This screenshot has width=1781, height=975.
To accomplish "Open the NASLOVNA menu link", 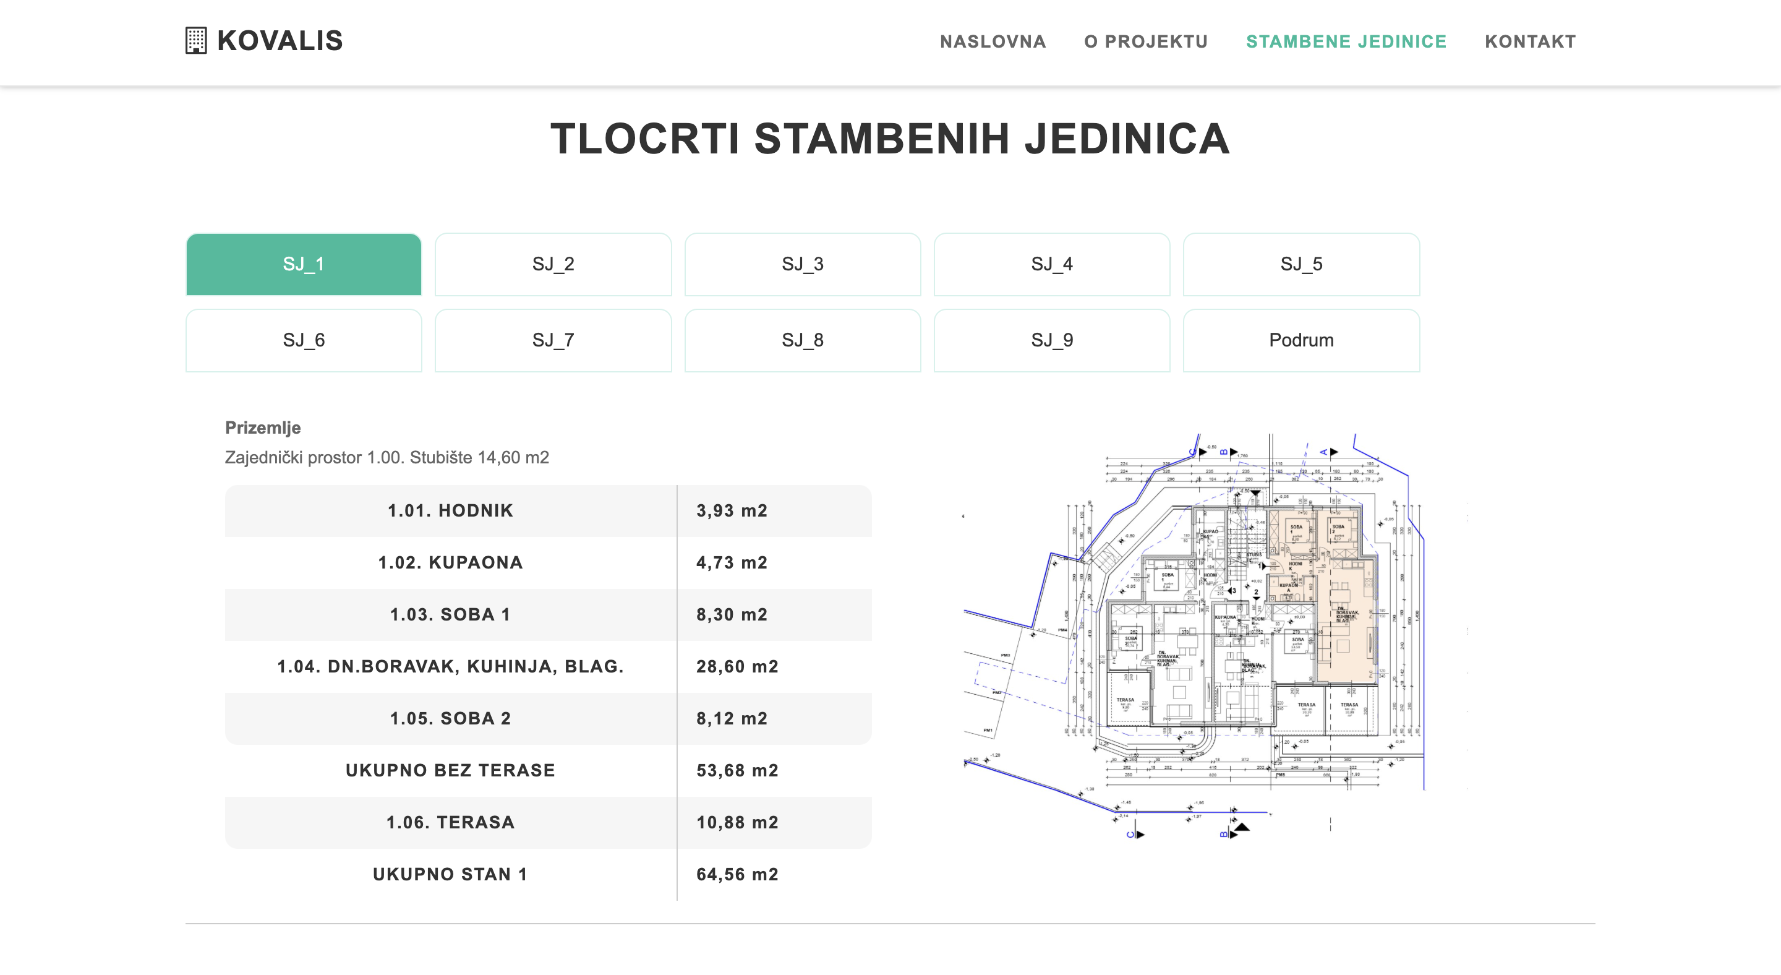I will tap(993, 41).
